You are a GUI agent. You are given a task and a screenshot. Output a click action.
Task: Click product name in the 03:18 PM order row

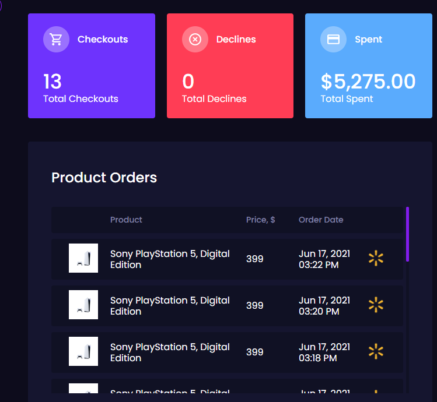(x=170, y=352)
